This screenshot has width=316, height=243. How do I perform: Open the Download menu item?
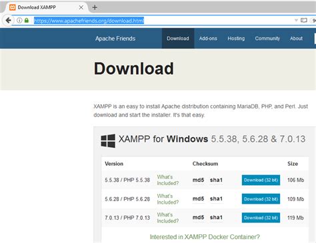click(x=178, y=39)
